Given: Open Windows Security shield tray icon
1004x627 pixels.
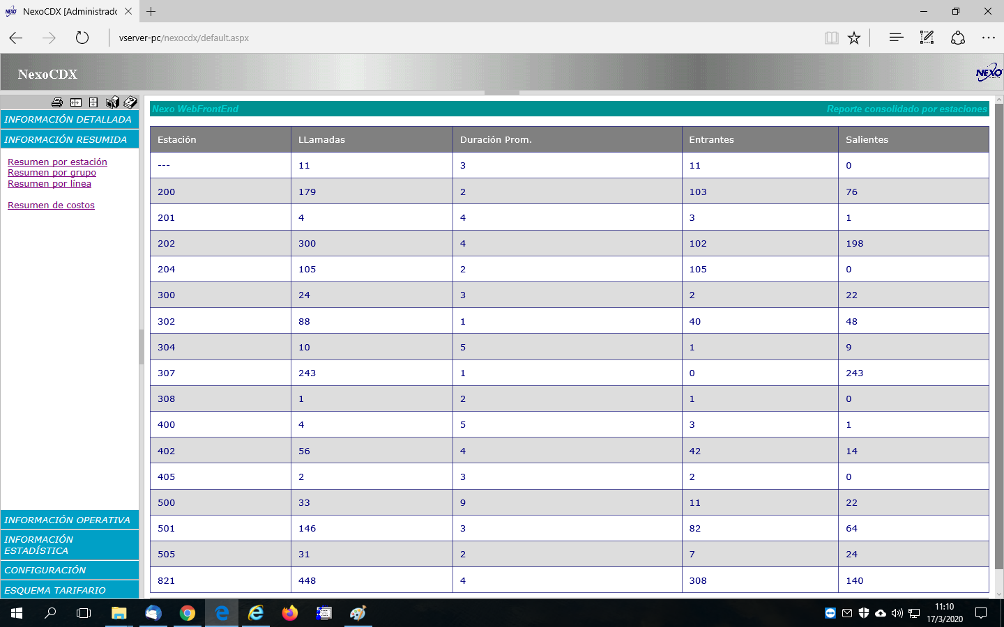Looking at the screenshot, I should pos(864,613).
